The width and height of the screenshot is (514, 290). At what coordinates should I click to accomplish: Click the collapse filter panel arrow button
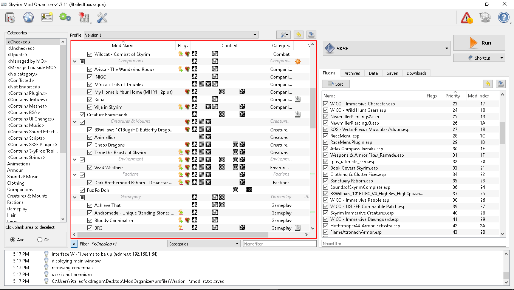74,244
